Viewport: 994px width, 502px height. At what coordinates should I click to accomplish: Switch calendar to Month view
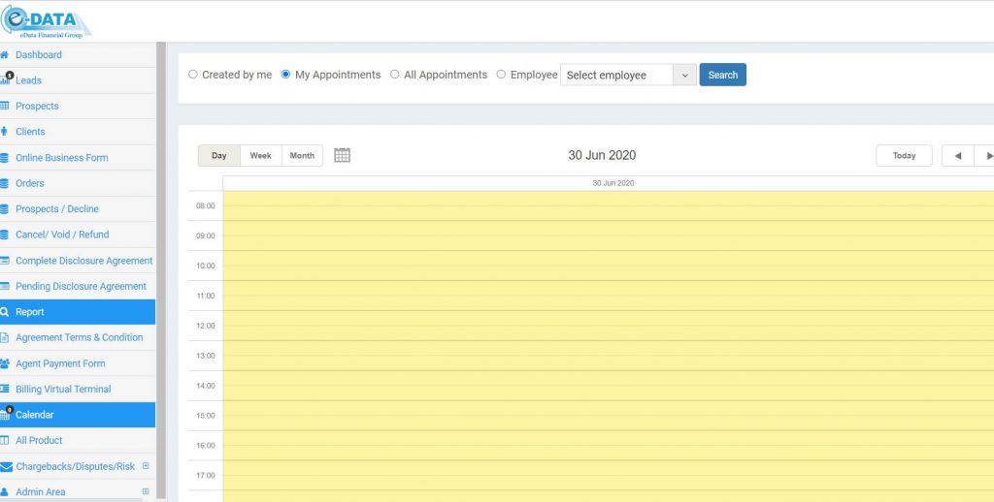click(x=302, y=155)
